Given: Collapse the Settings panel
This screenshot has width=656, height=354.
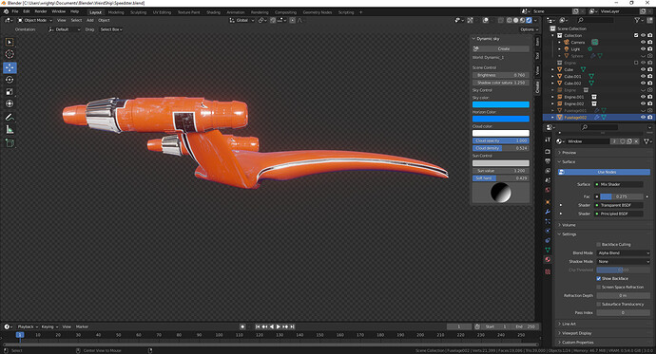Looking at the screenshot, I should pos(568,234).
